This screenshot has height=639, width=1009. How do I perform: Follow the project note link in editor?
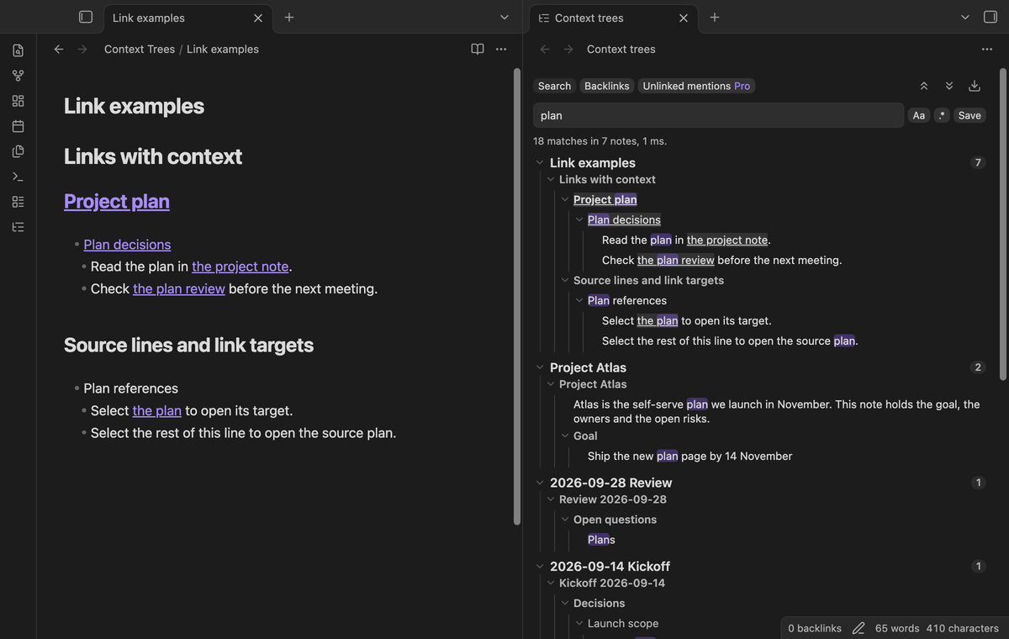tap(240, 267)
